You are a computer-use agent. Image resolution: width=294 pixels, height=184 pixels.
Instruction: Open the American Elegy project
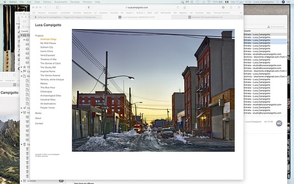49,39
